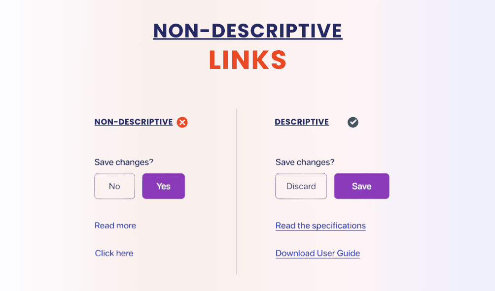495x291 pixels.
Task: Click the red X icon beside Non-Descriptive
Action: [182, 122]
